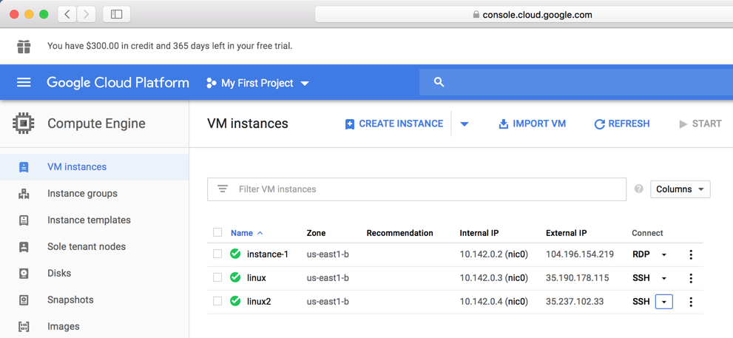Go to Snapshots in sidebar

(70, 300)
